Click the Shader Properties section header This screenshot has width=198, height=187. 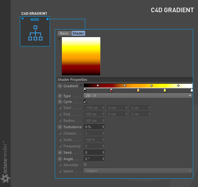pyautogui.click(x=125, y=80)
